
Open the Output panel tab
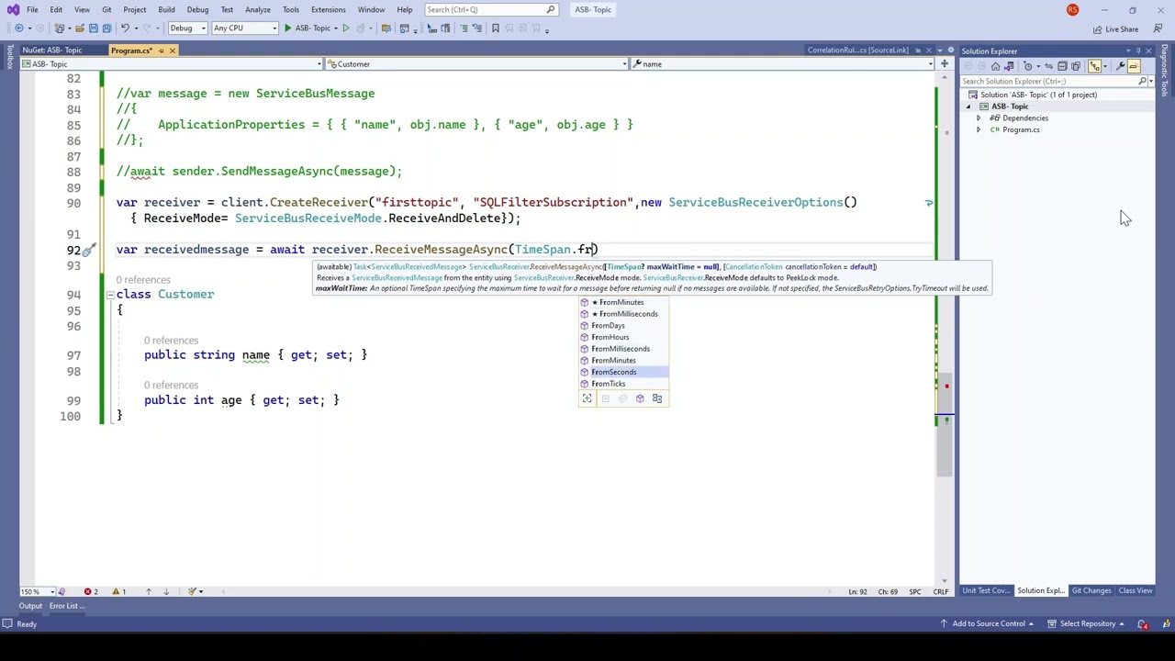(30, 606)
